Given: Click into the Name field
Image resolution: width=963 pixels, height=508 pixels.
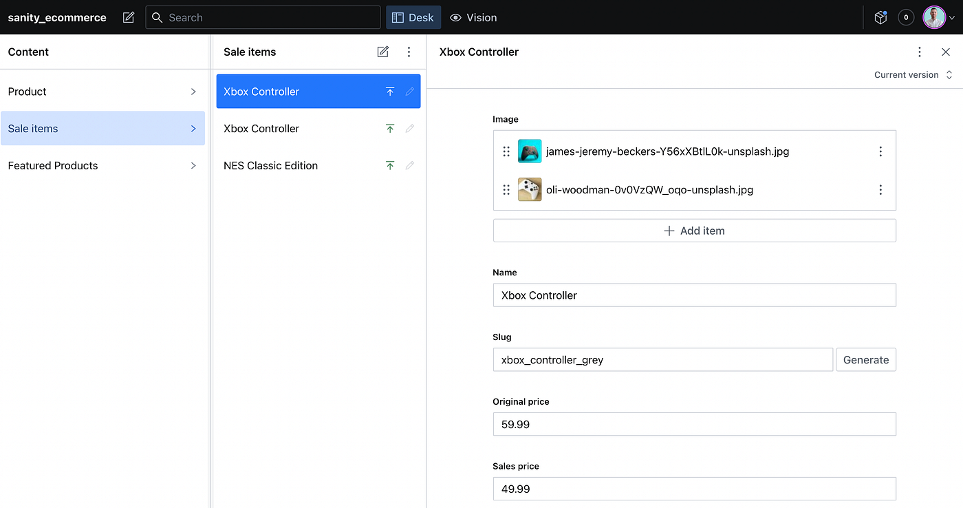Looking at the screenshot, I should point(694,295).
